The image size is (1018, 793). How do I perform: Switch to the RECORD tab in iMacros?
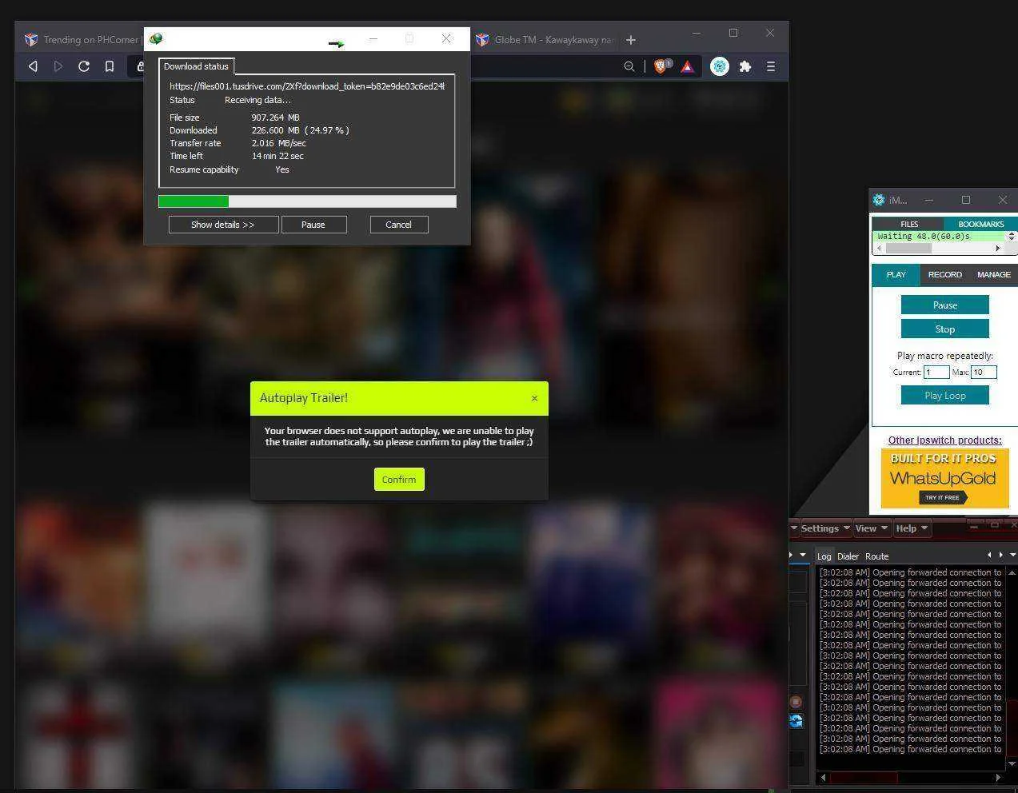point(944,274)
